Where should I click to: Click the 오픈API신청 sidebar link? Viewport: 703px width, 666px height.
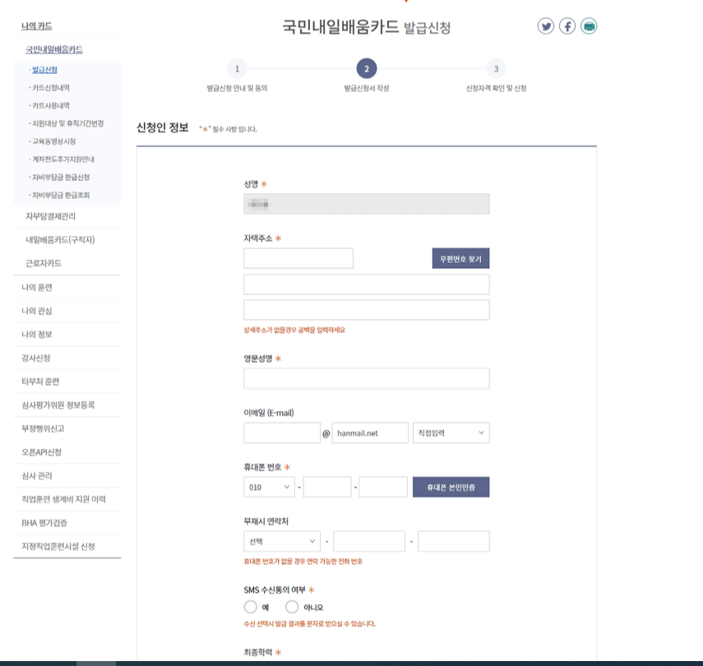coord(41,451)
